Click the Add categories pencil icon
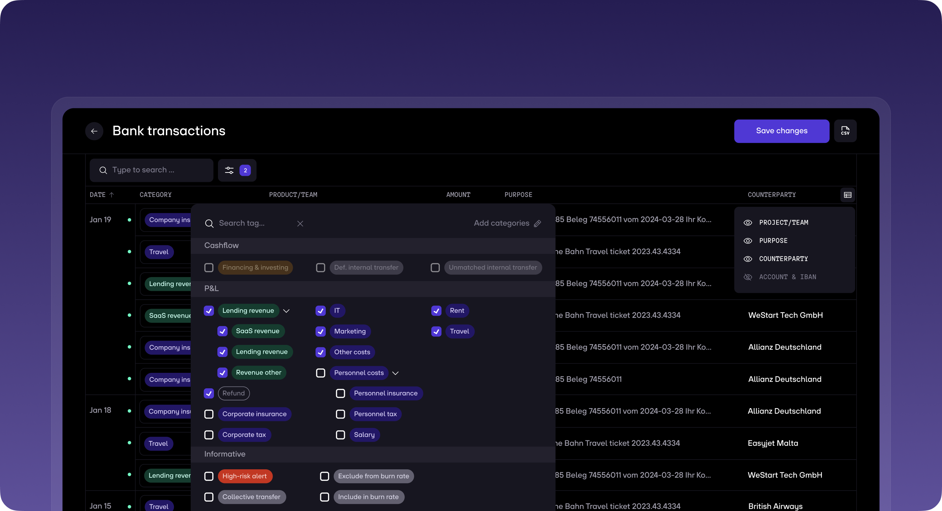 coord(537,223)
